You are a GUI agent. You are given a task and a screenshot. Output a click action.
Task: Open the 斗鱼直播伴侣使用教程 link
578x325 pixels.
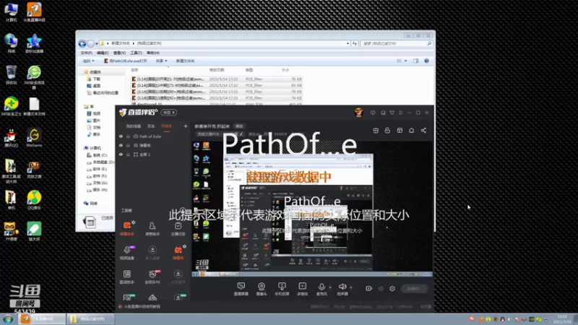pyautogui.click(x=142, y=306)
